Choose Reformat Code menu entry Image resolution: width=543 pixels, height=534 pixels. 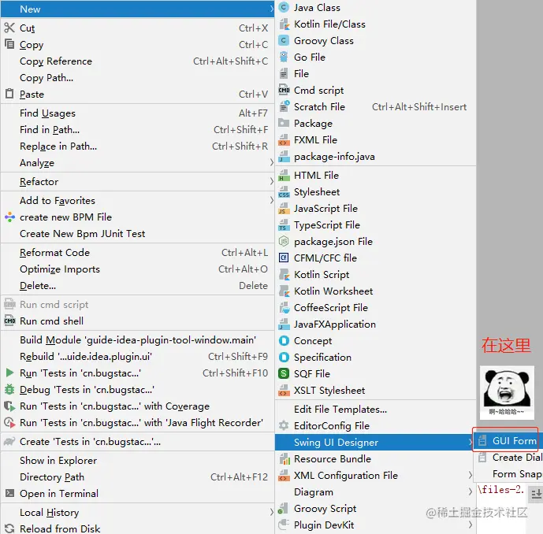(x=137, y=252)
